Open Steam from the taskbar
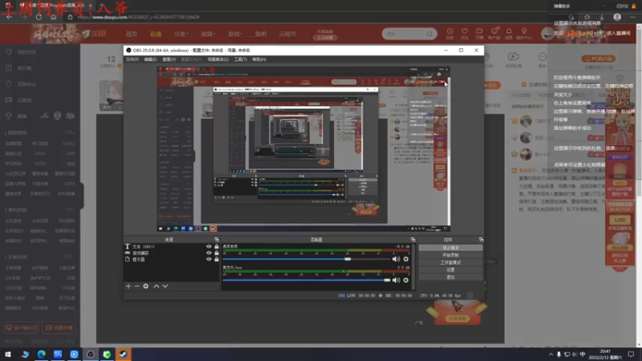The image size is (642, 361). (x=124, y=354)
